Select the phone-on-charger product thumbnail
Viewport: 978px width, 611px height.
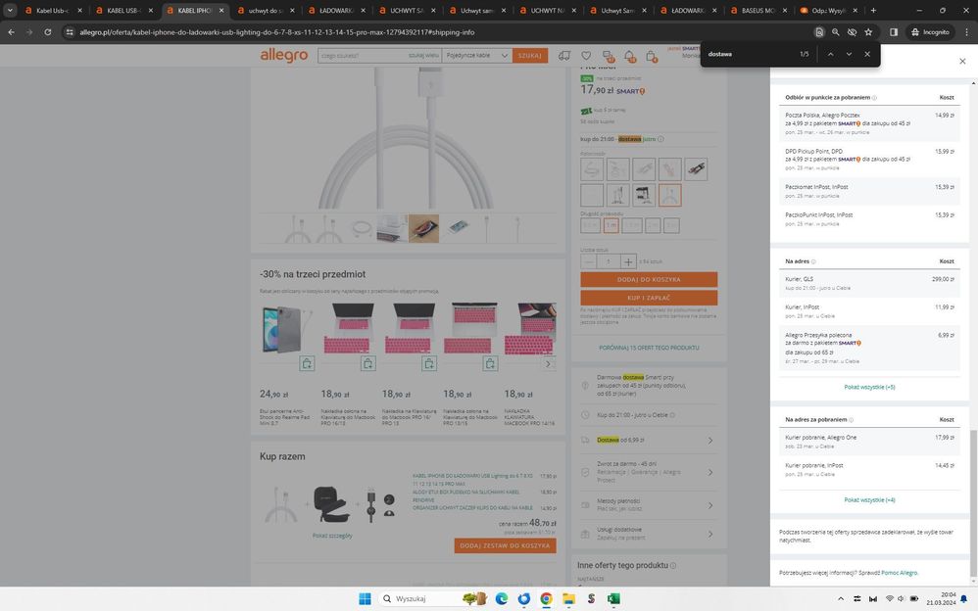(423, 228)
